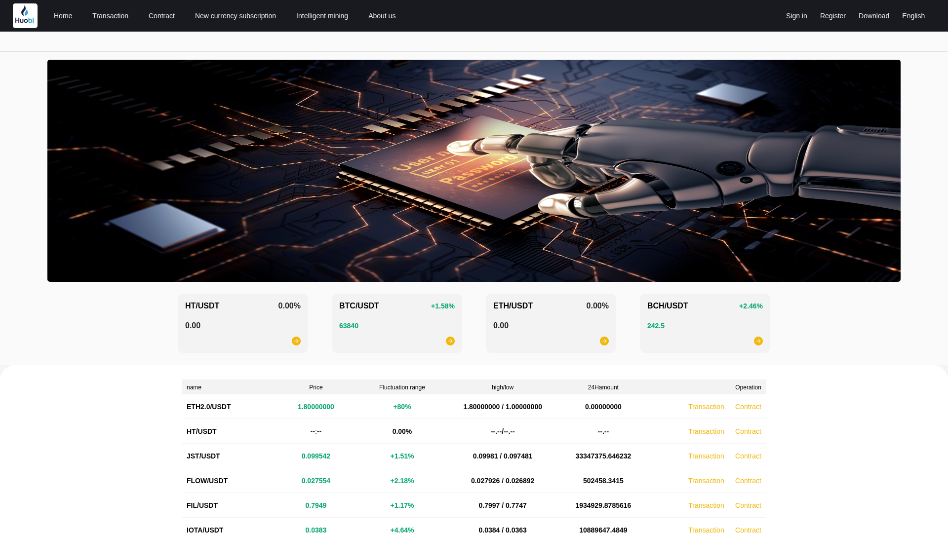948x533 pixels.
Task: Click BTC/USDT price 63840
Action: pyautogui.click(x=349, y=326)
